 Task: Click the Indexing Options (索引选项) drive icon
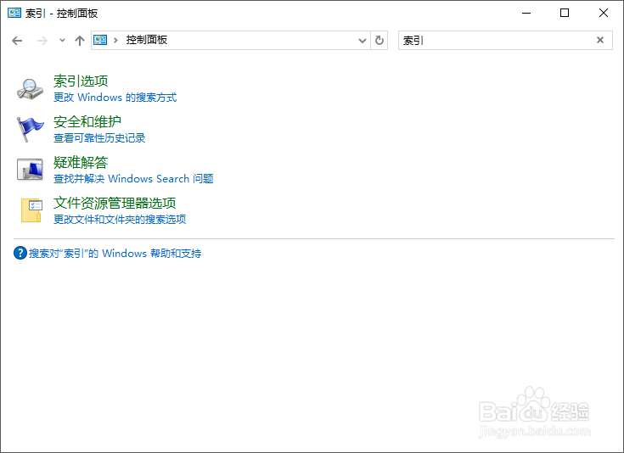point(30,89)
